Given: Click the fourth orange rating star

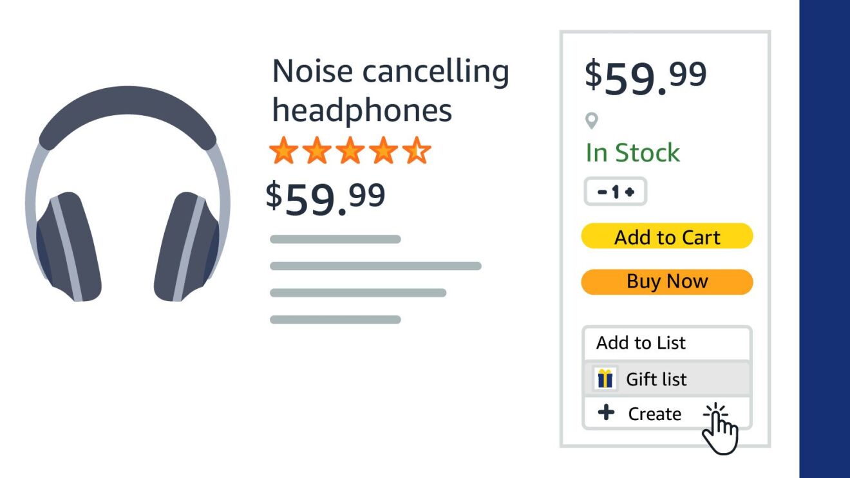Looking at the screenshot, I should (384, 151).
